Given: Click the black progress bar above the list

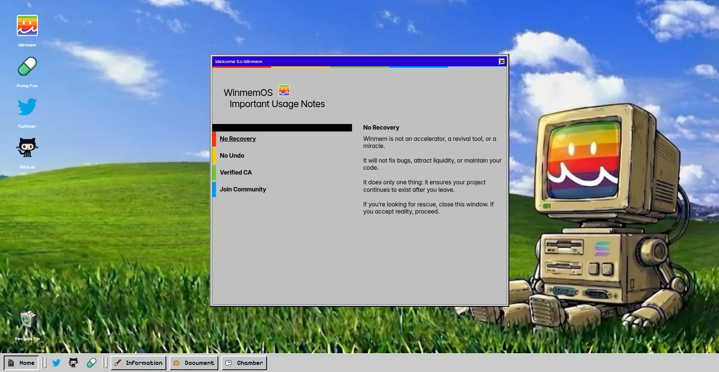Looking at the screenshot, I should 282,127.
